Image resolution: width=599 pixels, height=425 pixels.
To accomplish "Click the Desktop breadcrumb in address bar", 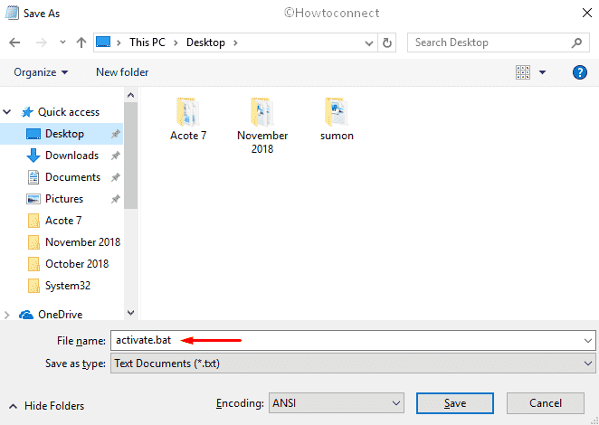I will click(205, 42).
